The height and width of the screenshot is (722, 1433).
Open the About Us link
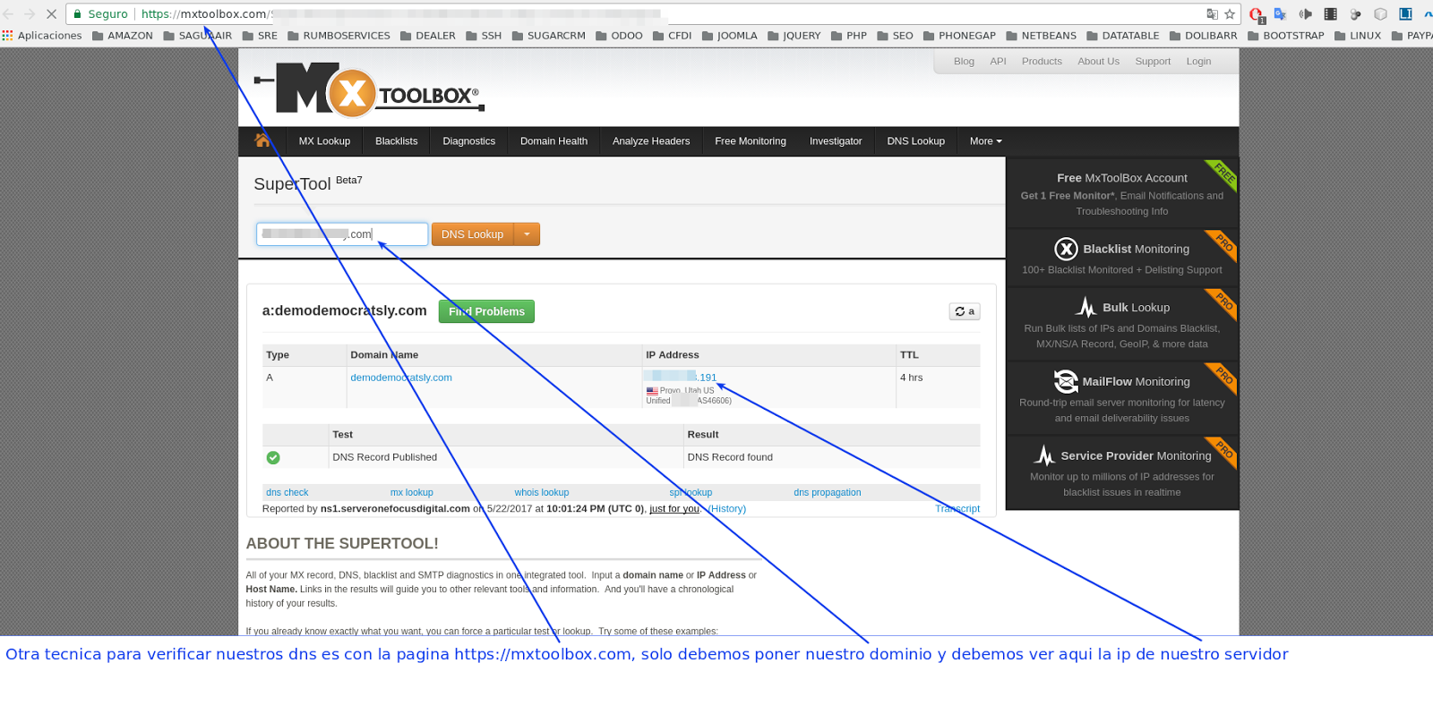click(x=1098, y=62)
